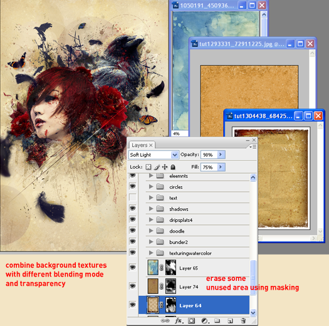Click the Photoshop icon in tut1293331 window title

pos(195,44)
